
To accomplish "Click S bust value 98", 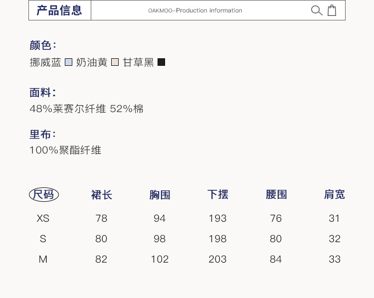I will click(x=160, y=239).
